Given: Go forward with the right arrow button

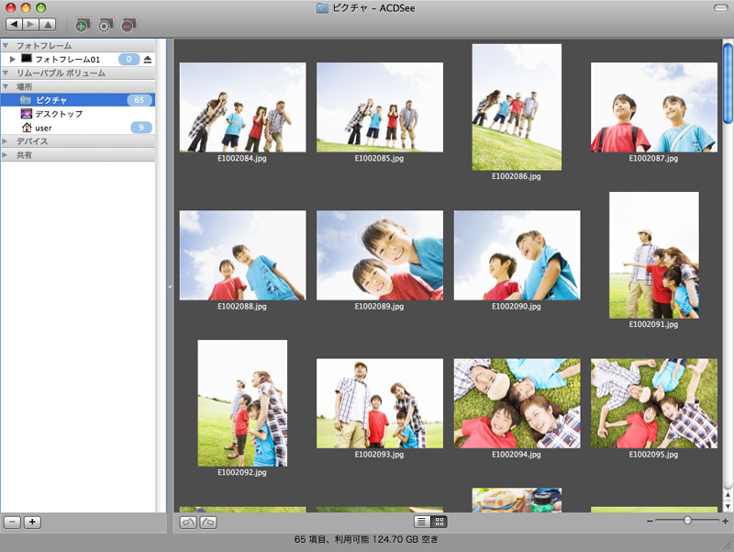Looking at the screenshot, I should point(30,25).
